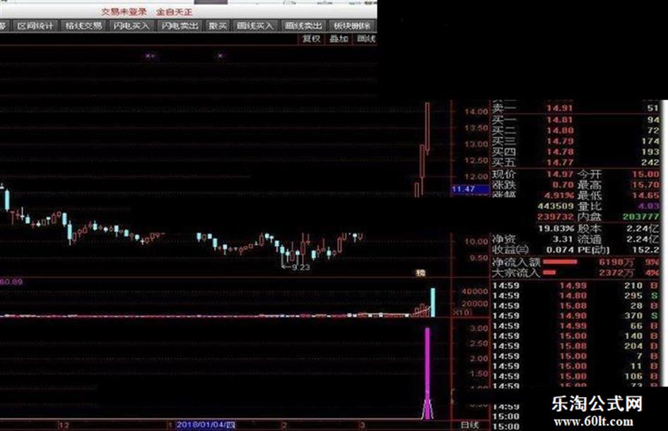Click the 19.83% turnover value

(556, 229)
